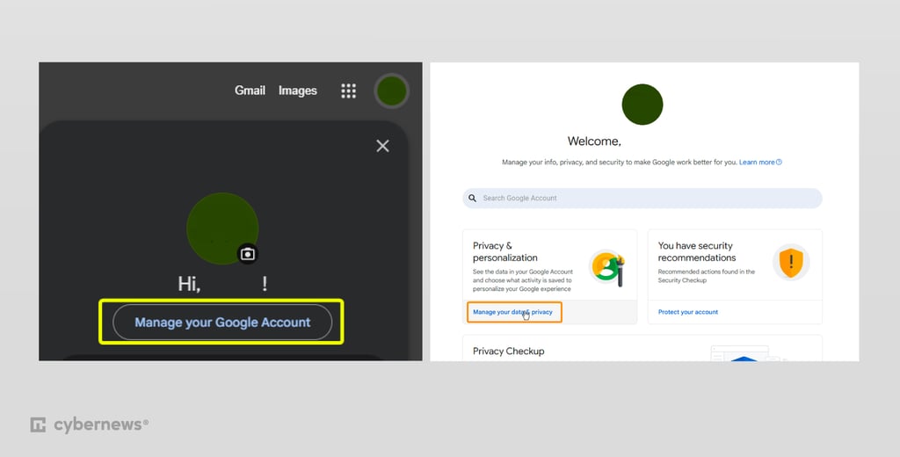The image size is (900, 457).
Task: Click You have security recommendations heading
Action: 697,251
